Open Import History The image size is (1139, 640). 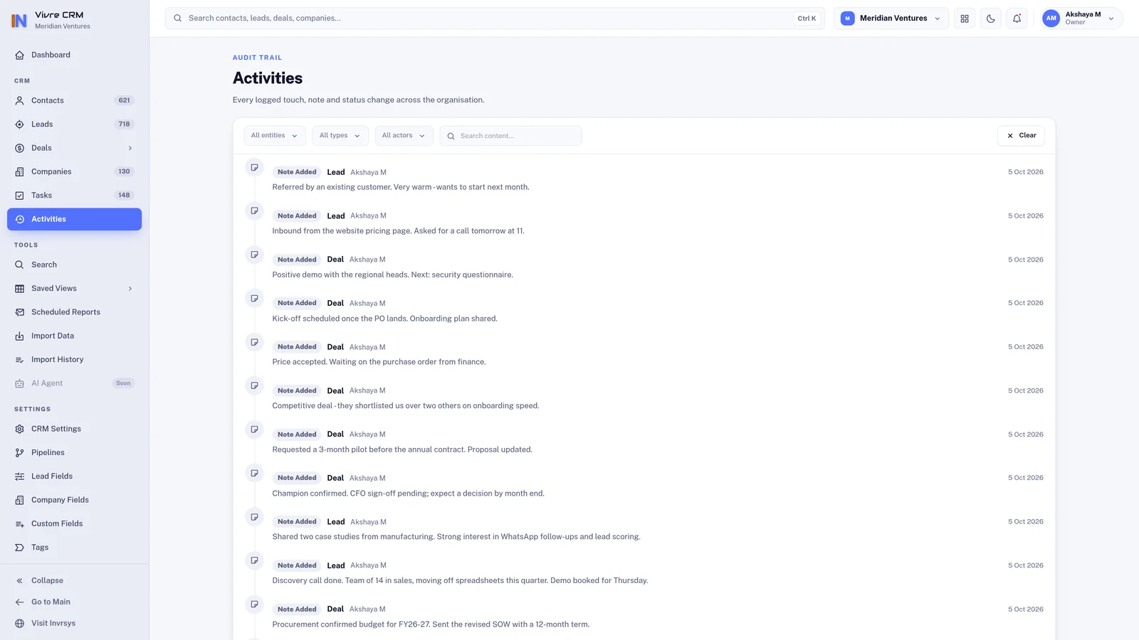74,359
